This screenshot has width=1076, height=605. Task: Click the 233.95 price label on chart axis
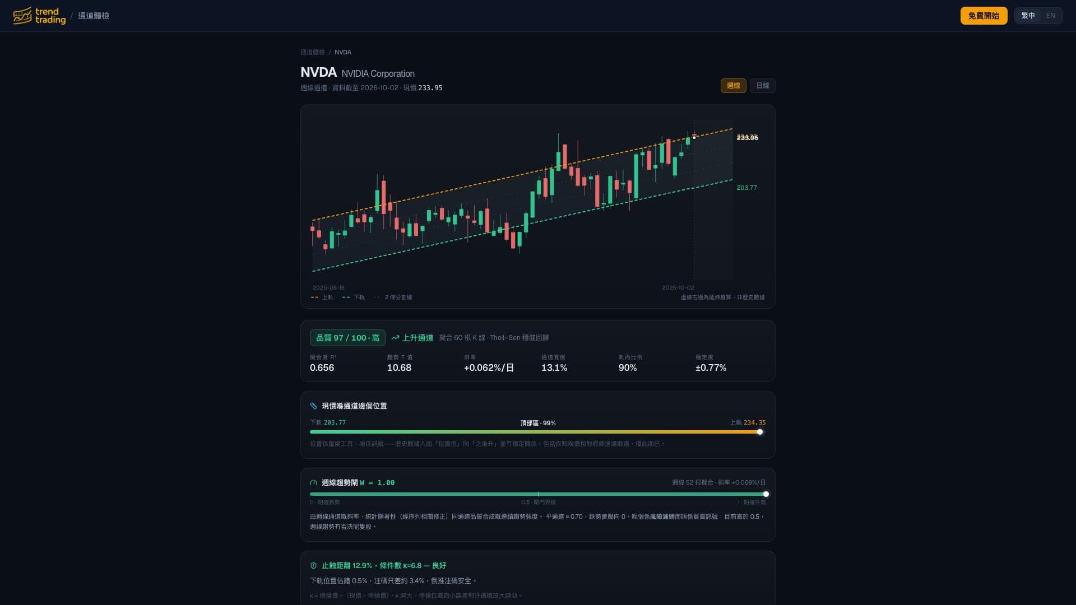[747, 137]
